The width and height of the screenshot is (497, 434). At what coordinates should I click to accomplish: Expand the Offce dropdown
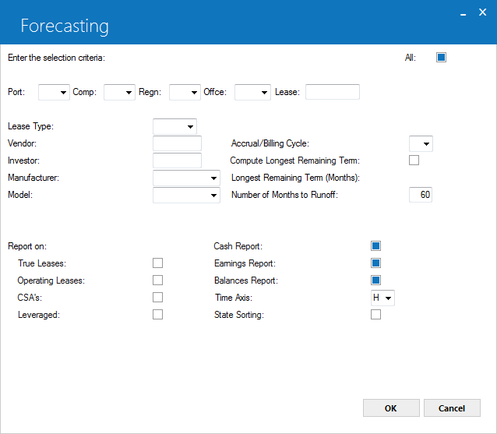click(252, 92)
